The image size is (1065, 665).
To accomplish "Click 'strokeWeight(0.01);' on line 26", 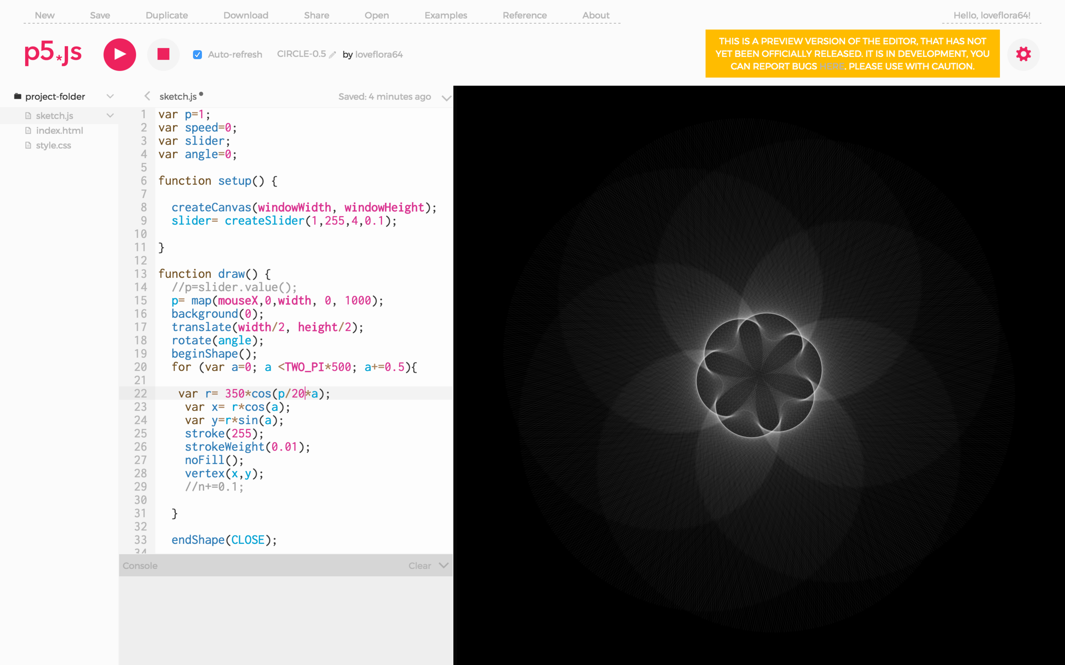I will tap(248, 447).
